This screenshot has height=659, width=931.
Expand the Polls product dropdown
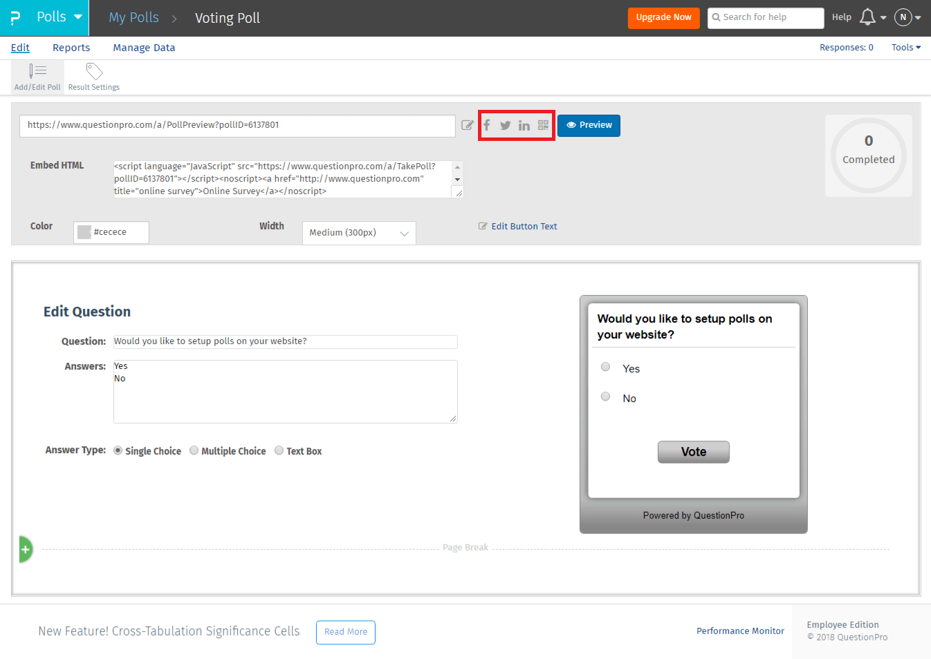59,17
